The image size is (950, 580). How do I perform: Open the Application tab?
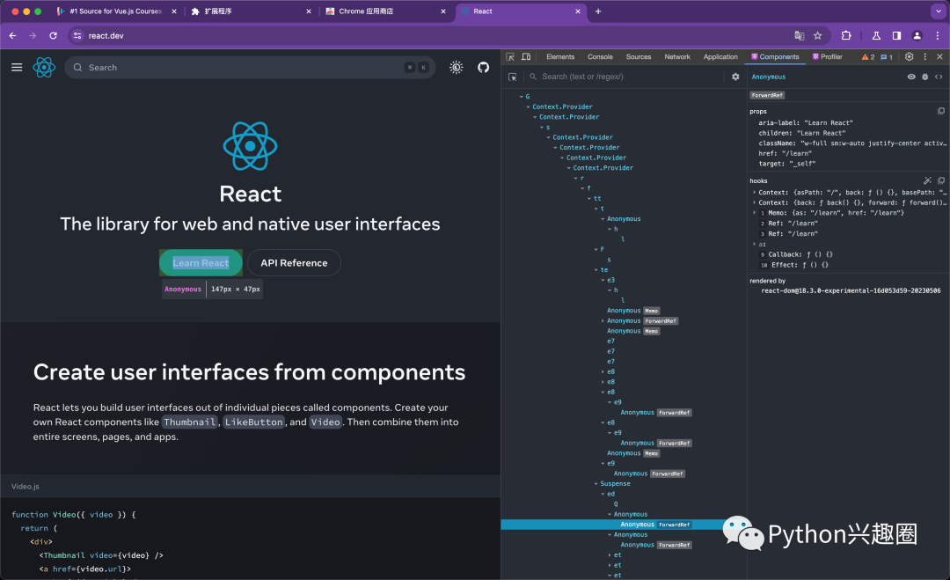[720, 56]
